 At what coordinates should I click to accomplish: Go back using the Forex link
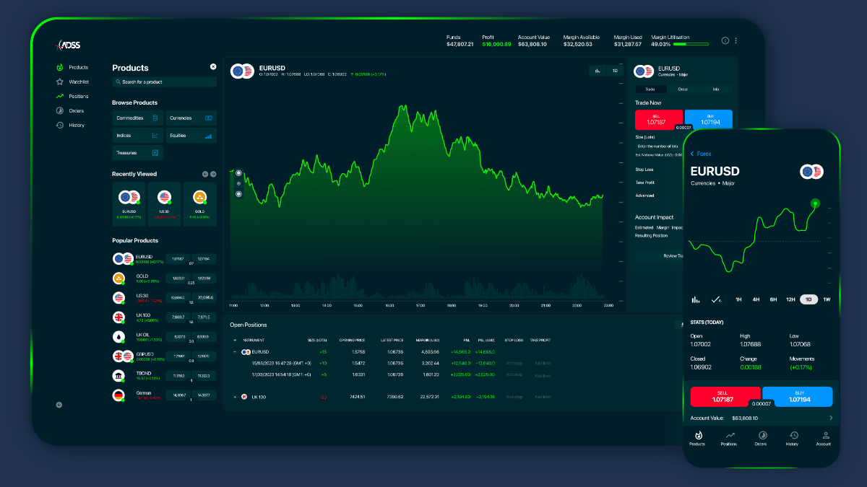coord(701,153)
